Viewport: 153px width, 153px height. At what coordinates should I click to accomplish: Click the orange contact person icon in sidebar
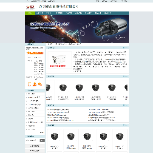[x=35, y=84]
